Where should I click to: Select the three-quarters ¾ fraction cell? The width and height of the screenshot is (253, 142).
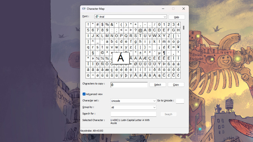point(107,58)
